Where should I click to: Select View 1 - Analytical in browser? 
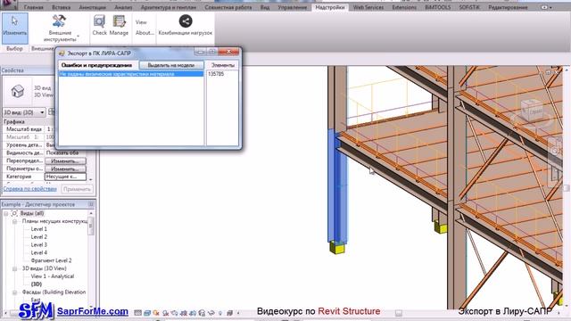53,276
